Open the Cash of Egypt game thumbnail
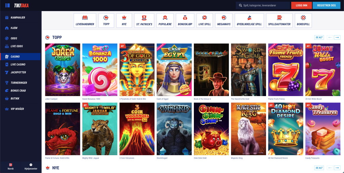The width and height of the screenshot is (344, 173). click(x=174, y=70)
